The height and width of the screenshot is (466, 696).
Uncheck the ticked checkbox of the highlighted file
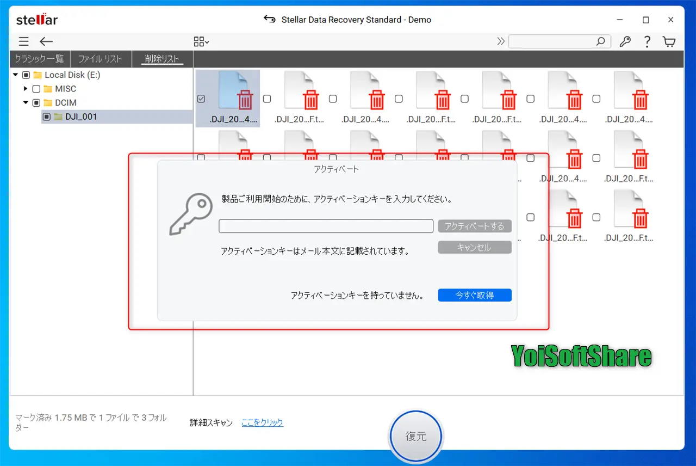point(201,99)
